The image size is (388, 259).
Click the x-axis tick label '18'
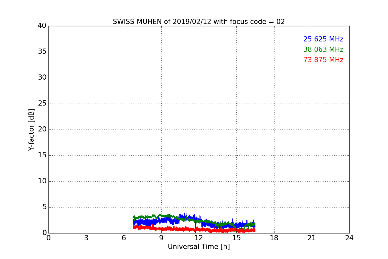point(274,238)
